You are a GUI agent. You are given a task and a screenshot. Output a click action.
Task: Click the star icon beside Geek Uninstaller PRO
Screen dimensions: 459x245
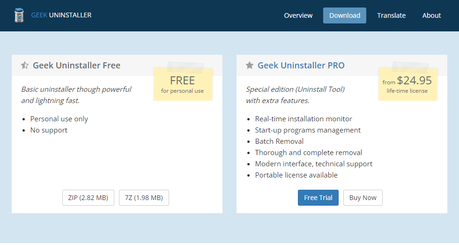tap(249, 65)
